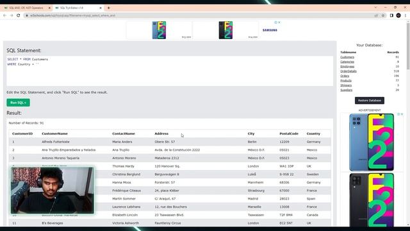Select the Alfreds Futterkiste cell

point(56,142)
